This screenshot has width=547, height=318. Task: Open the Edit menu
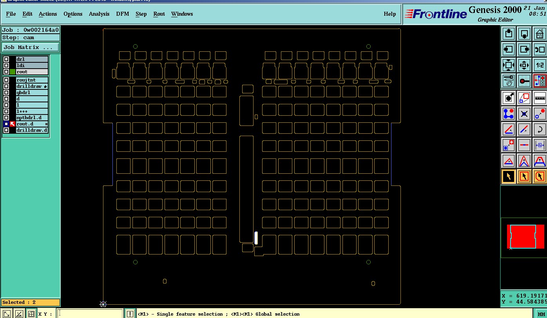click(x=27, y=14)
